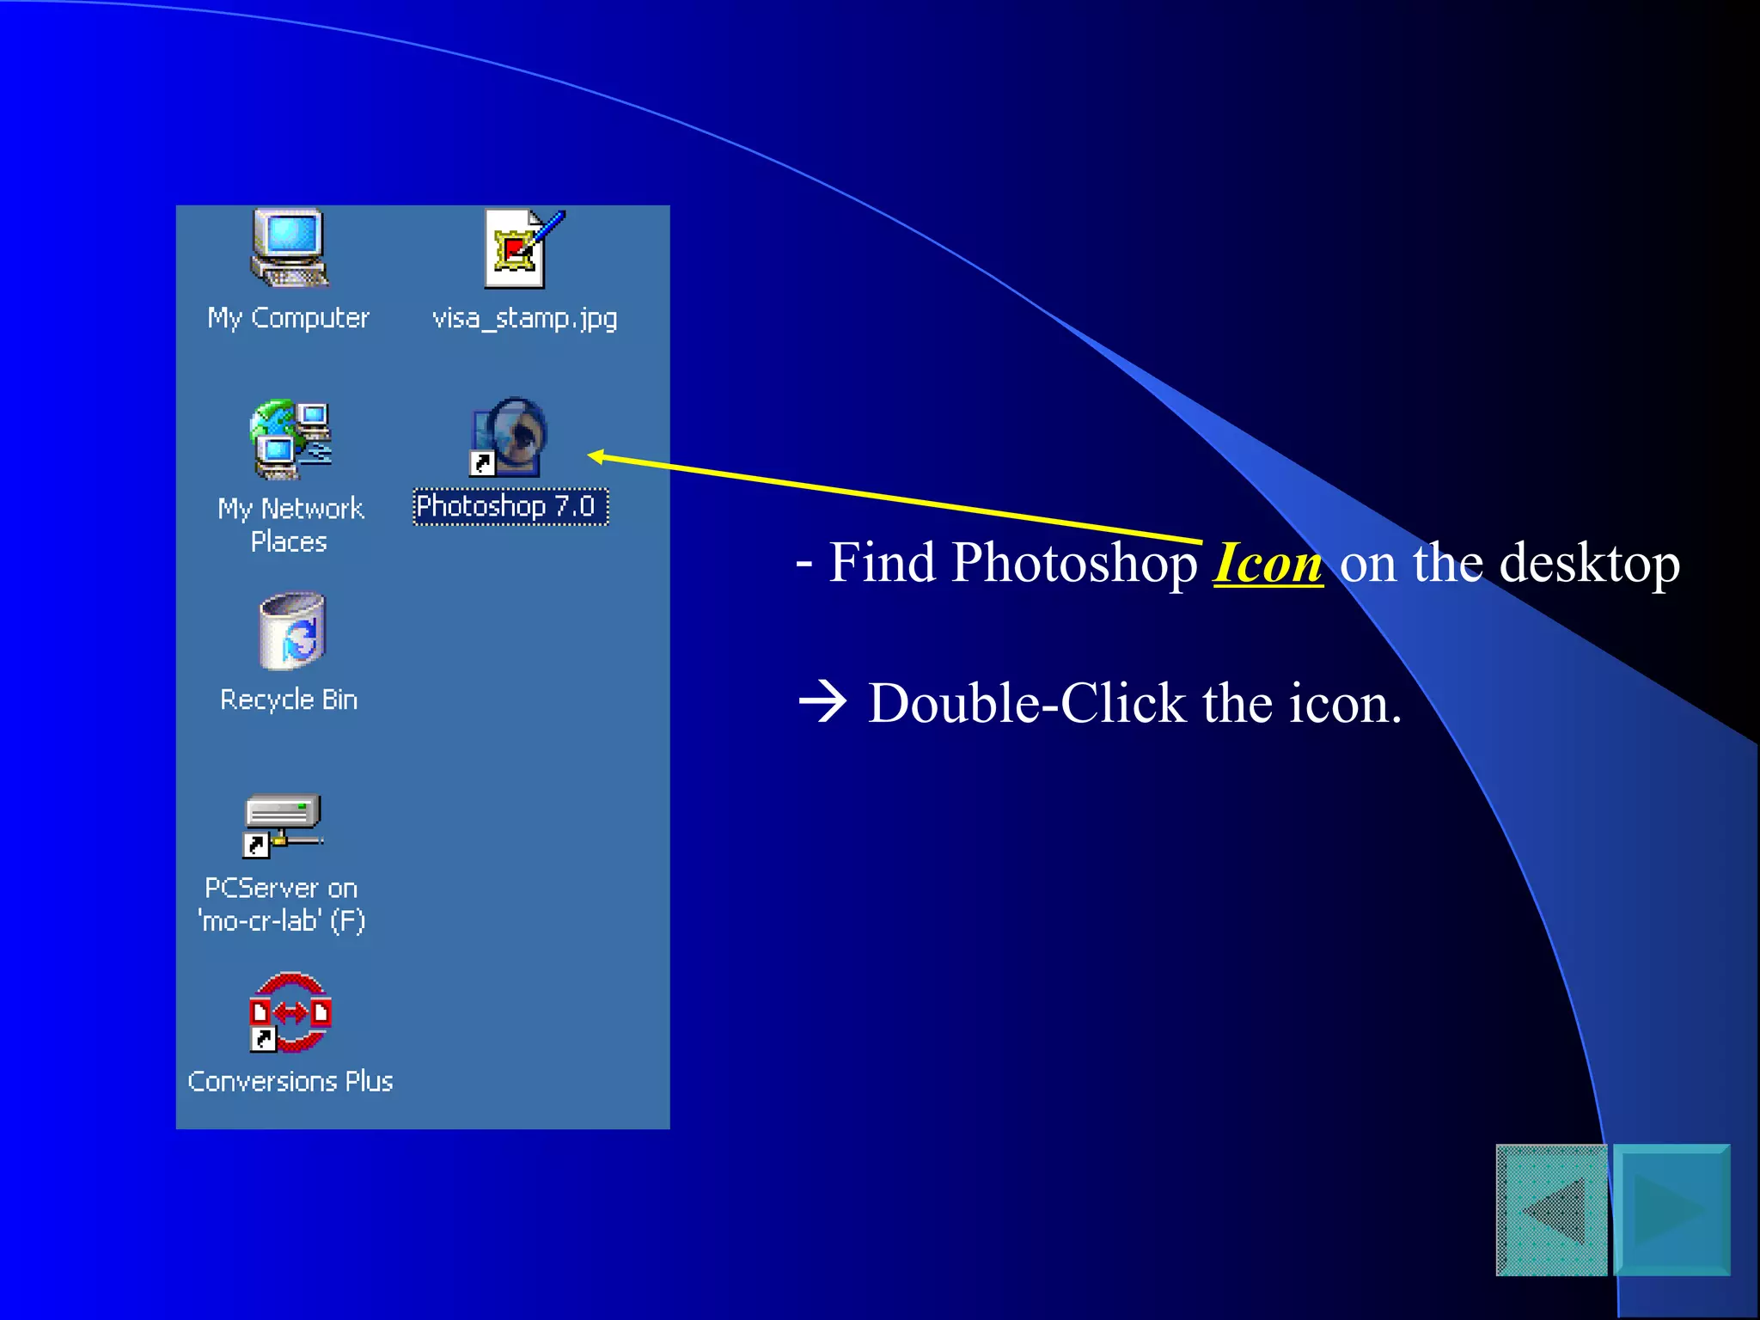This screenshot has height=1320, width=1760.
Task: Advance to next slide with forward arrow button
Action: (x=1671, y=1210)
